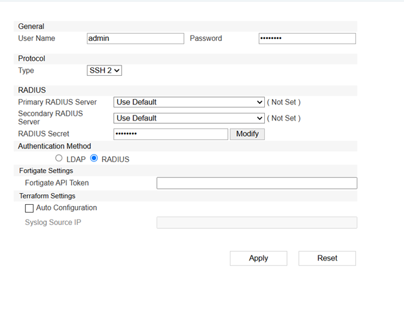Click the Fortigate API Token field
This screenshot has height=313, width=404.
(256, 183)
